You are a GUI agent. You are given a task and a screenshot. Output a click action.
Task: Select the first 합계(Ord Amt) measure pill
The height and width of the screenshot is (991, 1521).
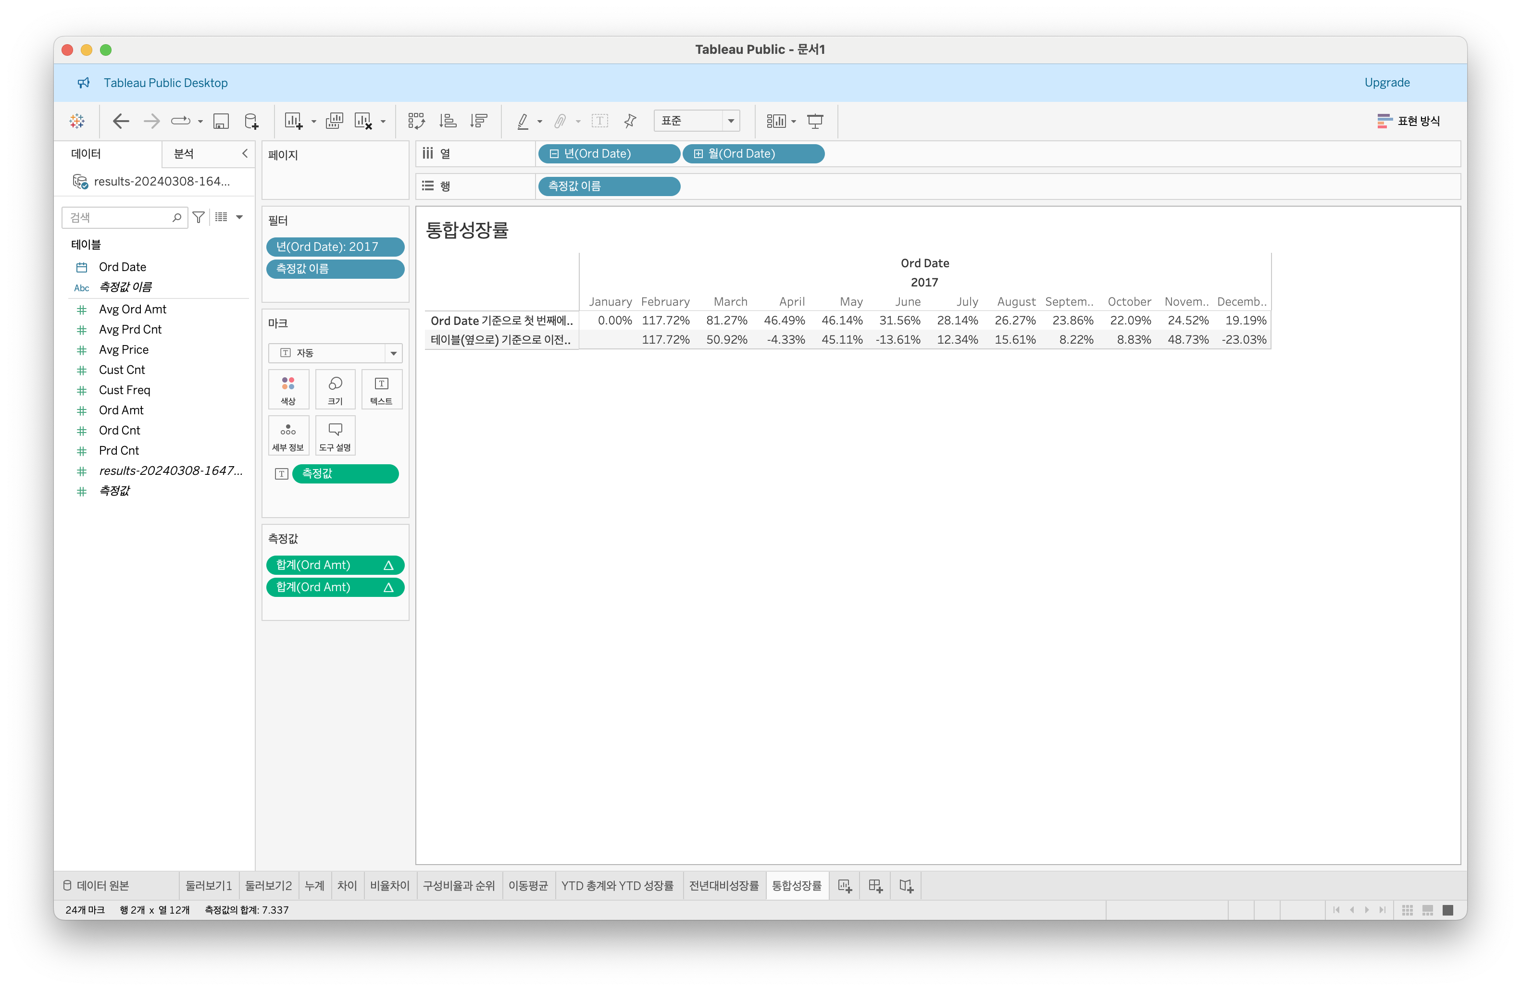[336, 565]
